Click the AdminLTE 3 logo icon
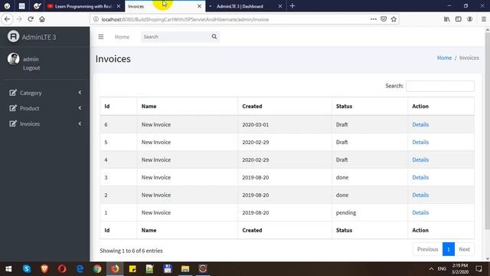 pyautogui.click(x=13, y=36)
